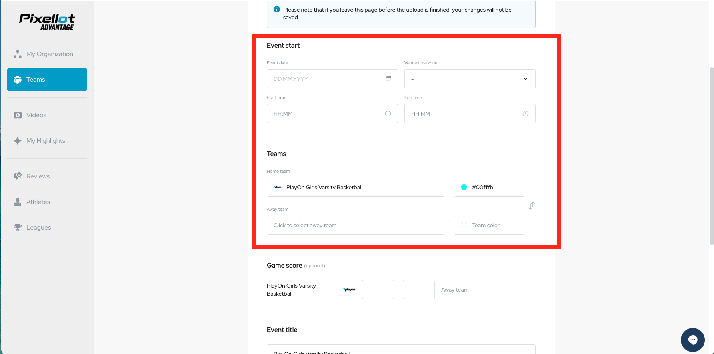The image size is (714, 354).
Task: Swap home and away teams arrows
Action: click(531, 206)
